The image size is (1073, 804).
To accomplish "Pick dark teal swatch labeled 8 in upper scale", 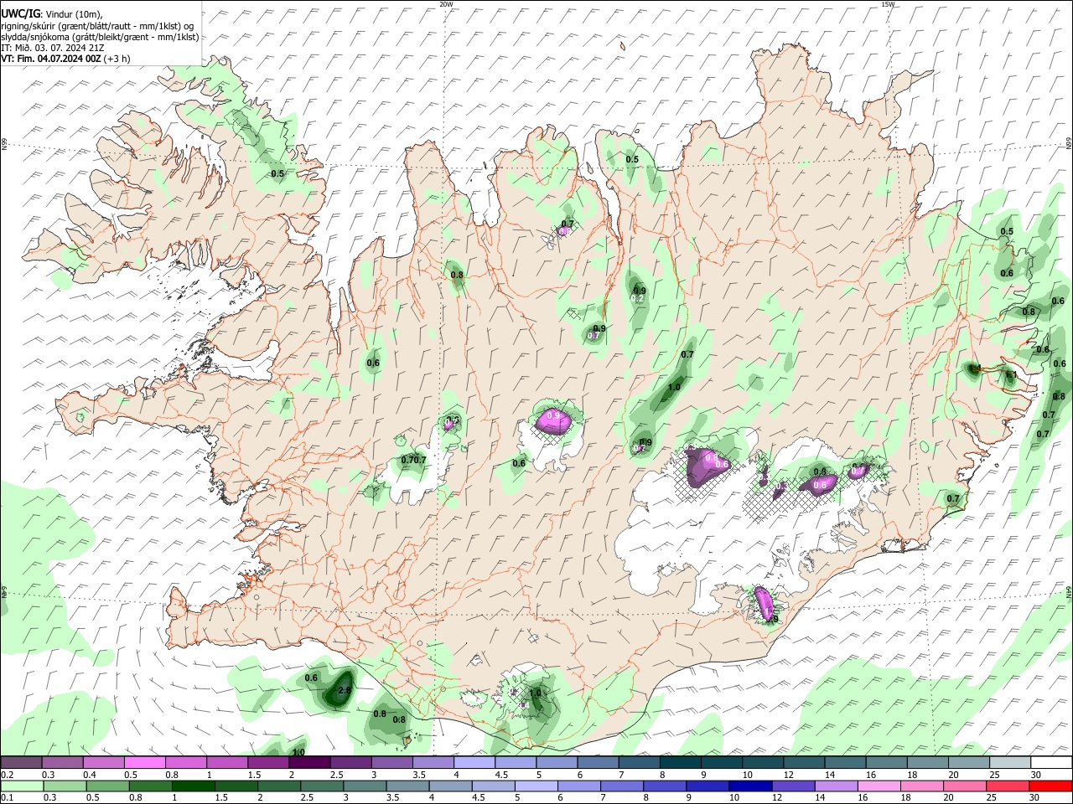I will [681, 763].
